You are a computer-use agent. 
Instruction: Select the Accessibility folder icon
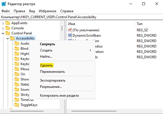12,38
